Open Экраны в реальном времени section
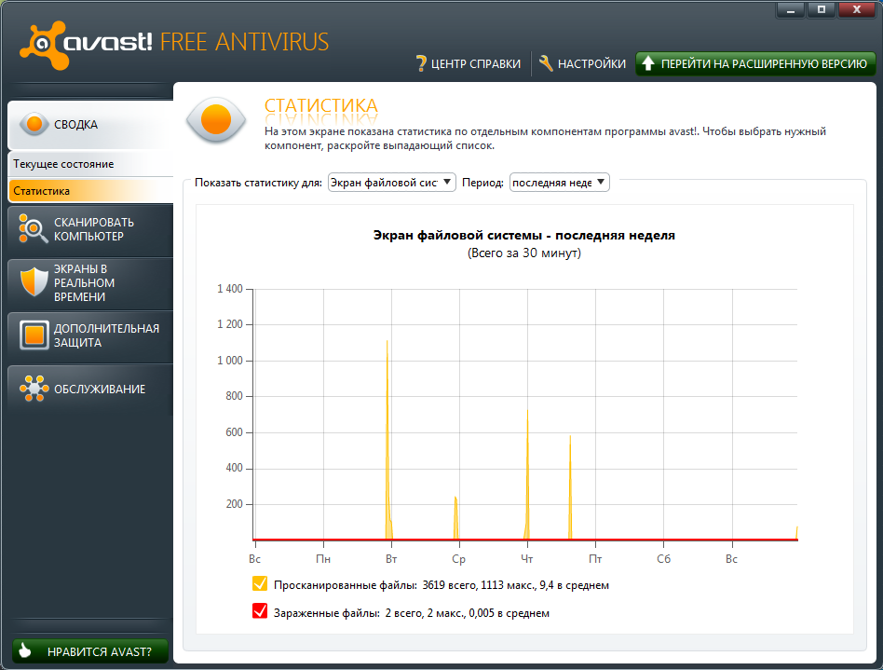 pyautogui.click(x=90, y=283)
